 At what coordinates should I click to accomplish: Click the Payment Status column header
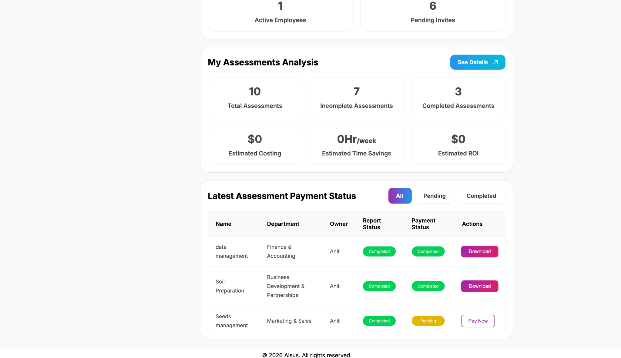pyautogui.click(x=423, y=224)
